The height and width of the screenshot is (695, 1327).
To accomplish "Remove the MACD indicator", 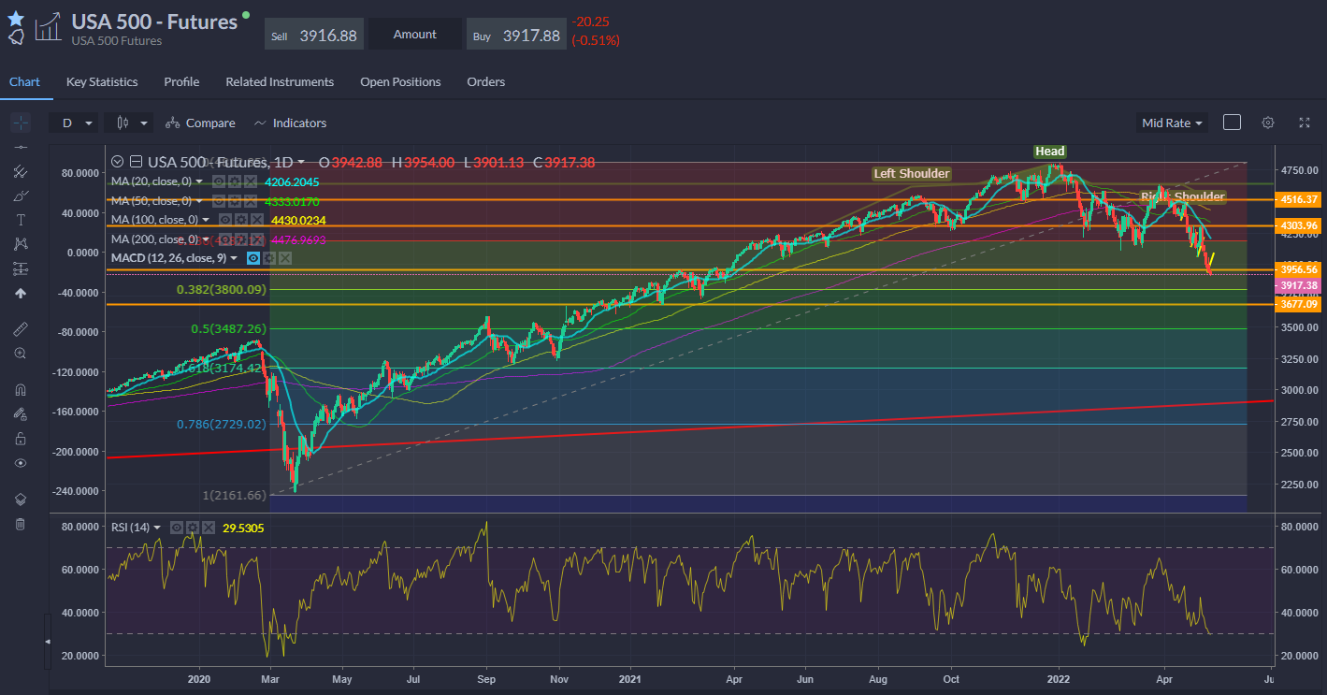I will 285,257.
